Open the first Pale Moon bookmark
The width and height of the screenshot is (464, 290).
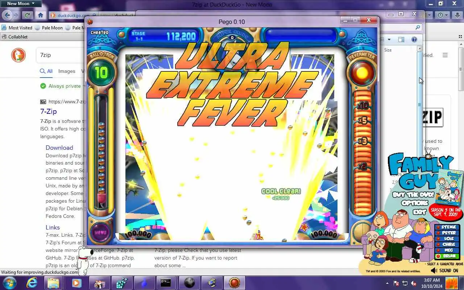(x=49, y=28)
